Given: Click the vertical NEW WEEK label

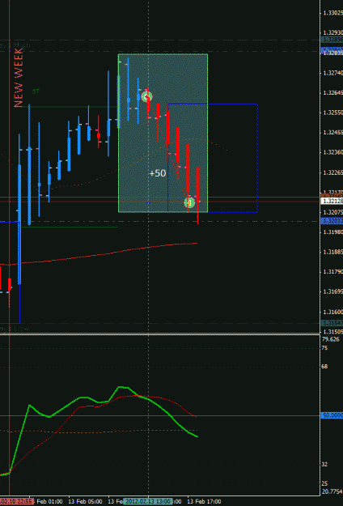Looking at the screenshot, I should point(19,78).
